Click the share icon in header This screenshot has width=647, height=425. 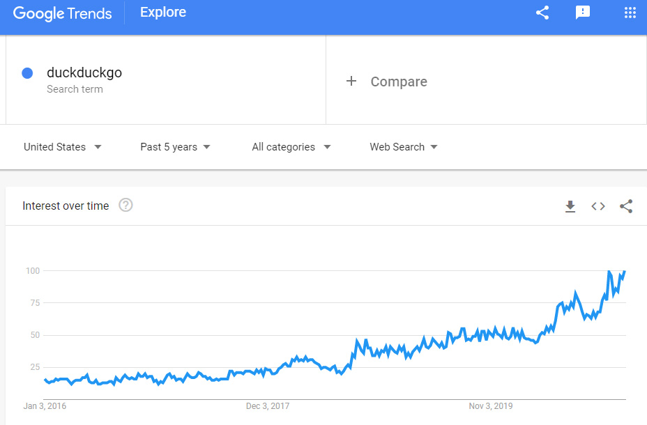point(542,13)
